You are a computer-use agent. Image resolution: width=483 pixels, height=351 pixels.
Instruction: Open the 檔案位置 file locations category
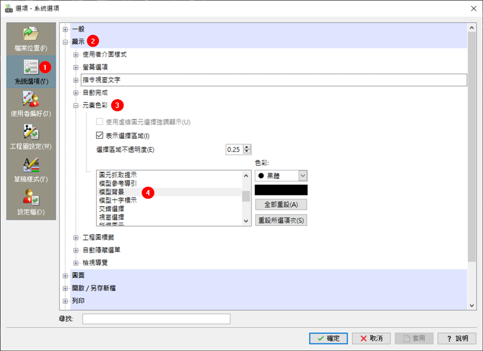31,39
